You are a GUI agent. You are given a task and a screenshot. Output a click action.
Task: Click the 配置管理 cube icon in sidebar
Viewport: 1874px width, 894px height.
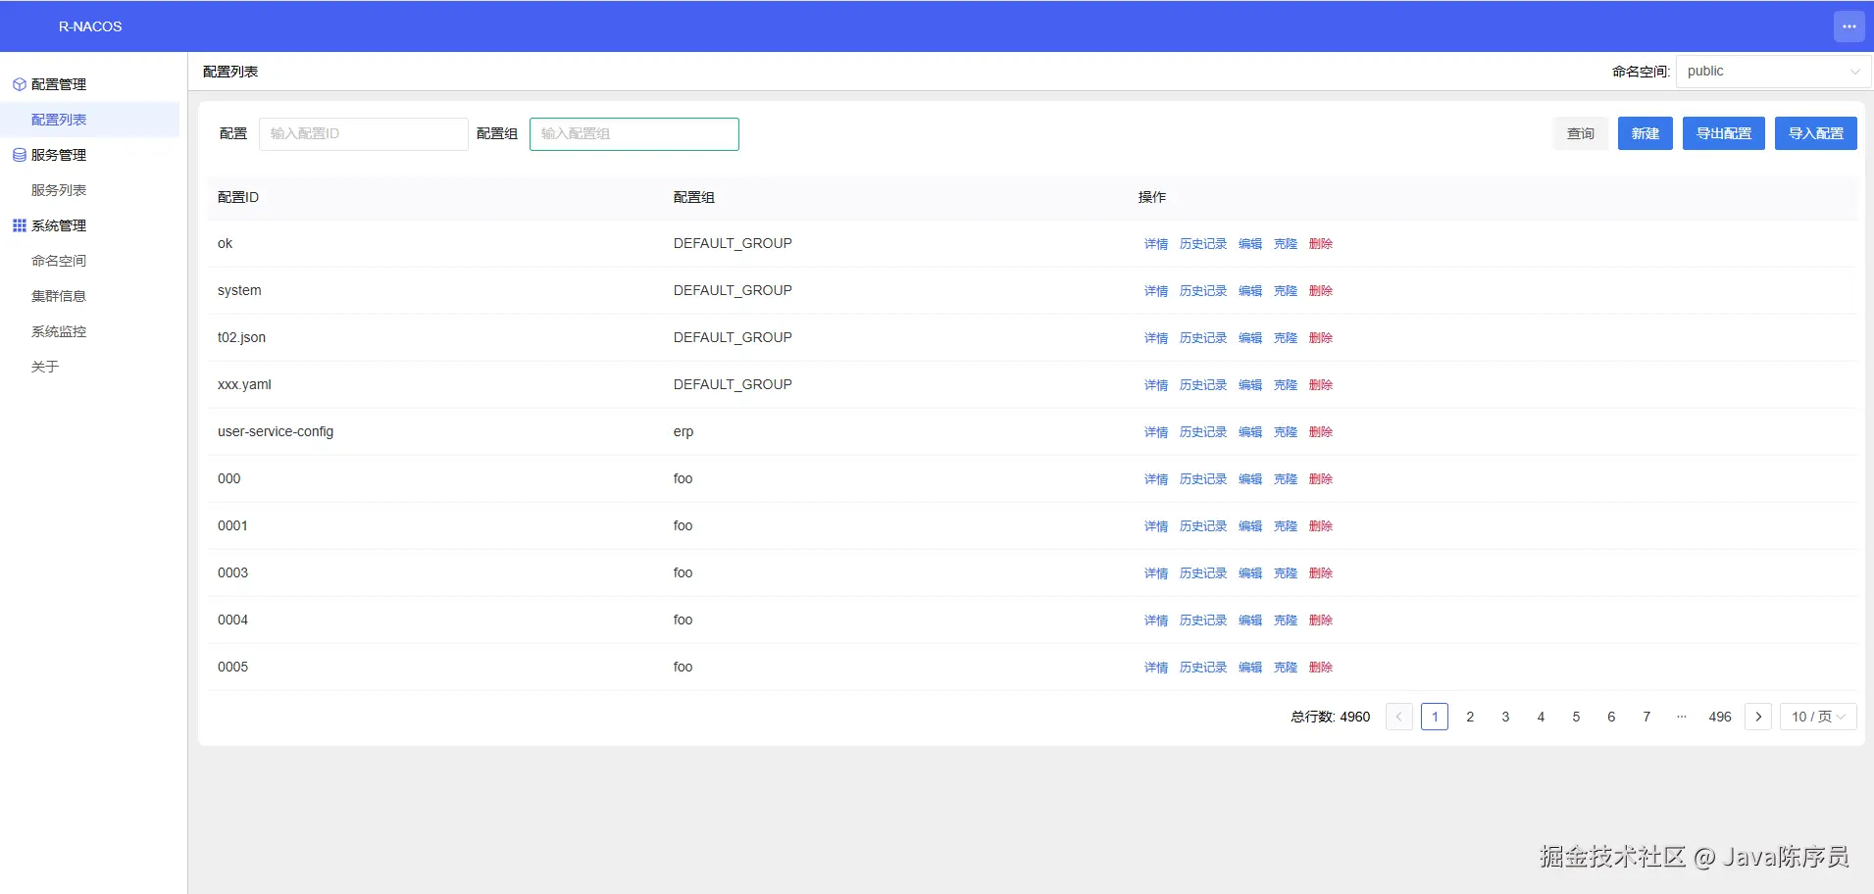pyautogui.click(x=19, y=84)
